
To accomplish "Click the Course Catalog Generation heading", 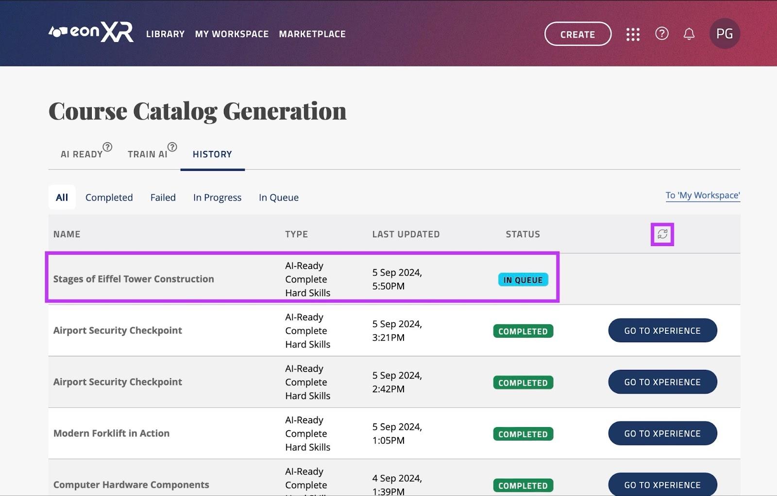I will (x=198, y=112).
